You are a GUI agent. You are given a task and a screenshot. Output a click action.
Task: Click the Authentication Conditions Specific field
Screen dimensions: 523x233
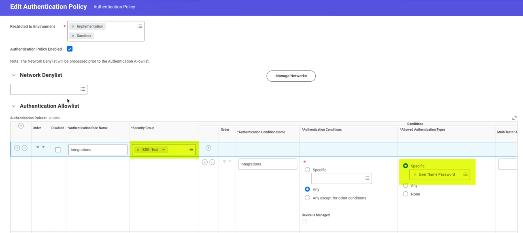click(x=341, y=178)
